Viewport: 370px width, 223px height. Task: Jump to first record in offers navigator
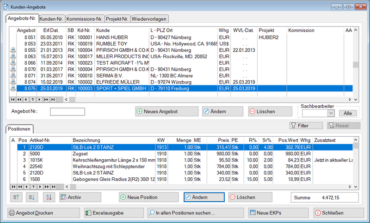point(13,99)
